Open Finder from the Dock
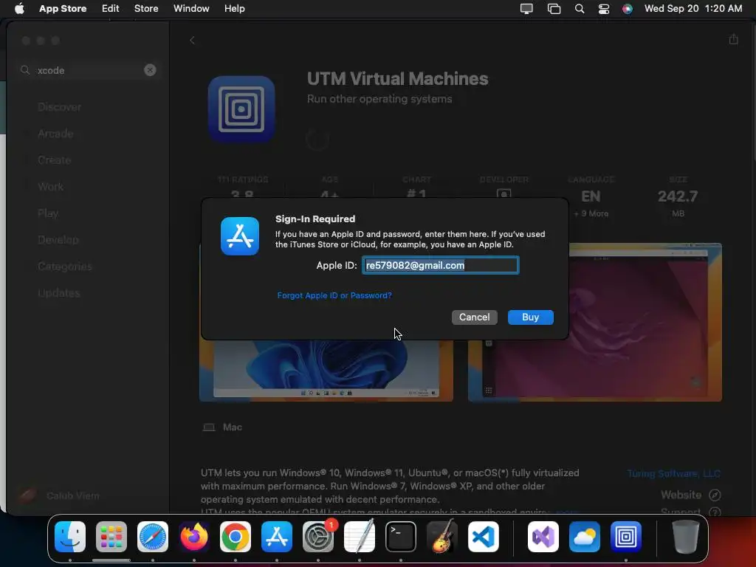Screen dimensions: 756x567 pos(70,537)
